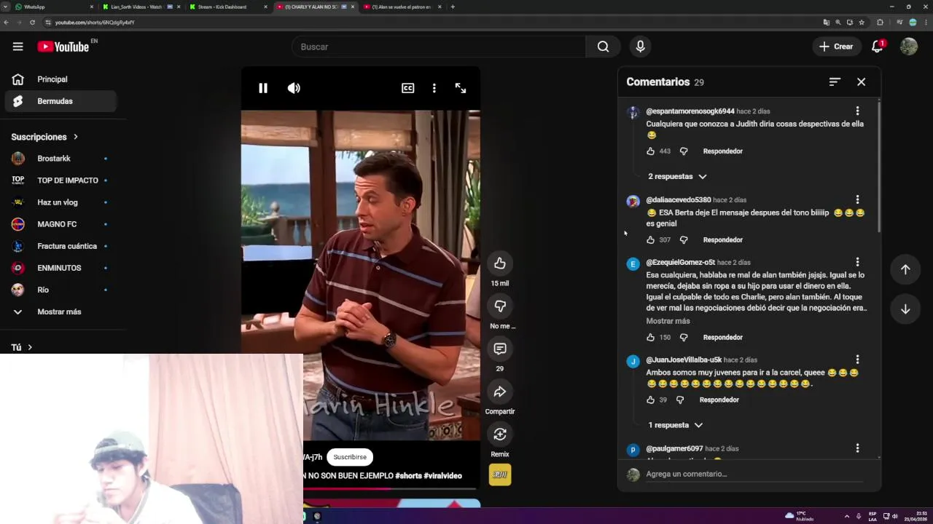Click the Crear button
Image resolution: width=933 pixels, height=524 pixels.
point(835,47)
